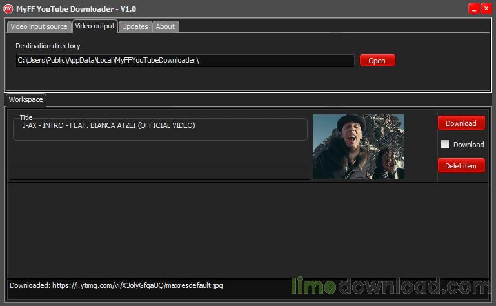The height and width of the screenshot is (306, 496).
Task: Click the Downloaded status URL text
Action: coord(116,285)
